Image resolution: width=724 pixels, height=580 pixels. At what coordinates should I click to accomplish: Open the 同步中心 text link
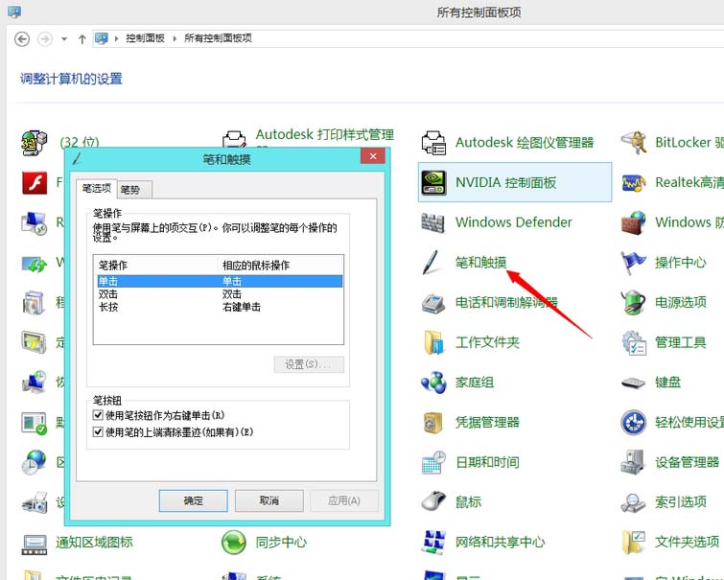[281, 543]
